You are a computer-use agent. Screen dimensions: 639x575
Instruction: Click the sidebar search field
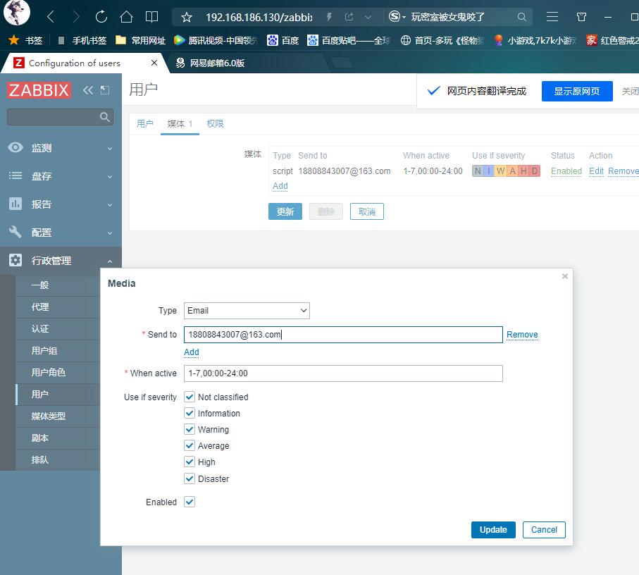(60, 118)
